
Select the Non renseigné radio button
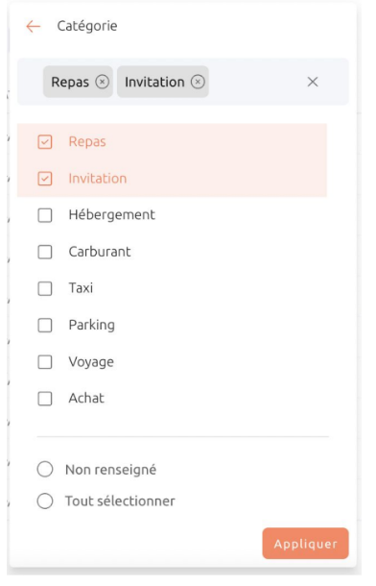tap(45, 470)
